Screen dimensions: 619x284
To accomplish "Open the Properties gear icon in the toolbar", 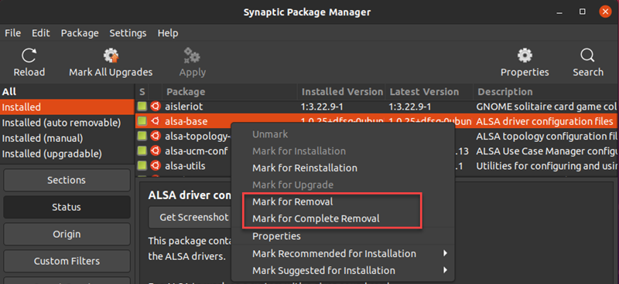I will pyautogui.click(x=525, y=56).
